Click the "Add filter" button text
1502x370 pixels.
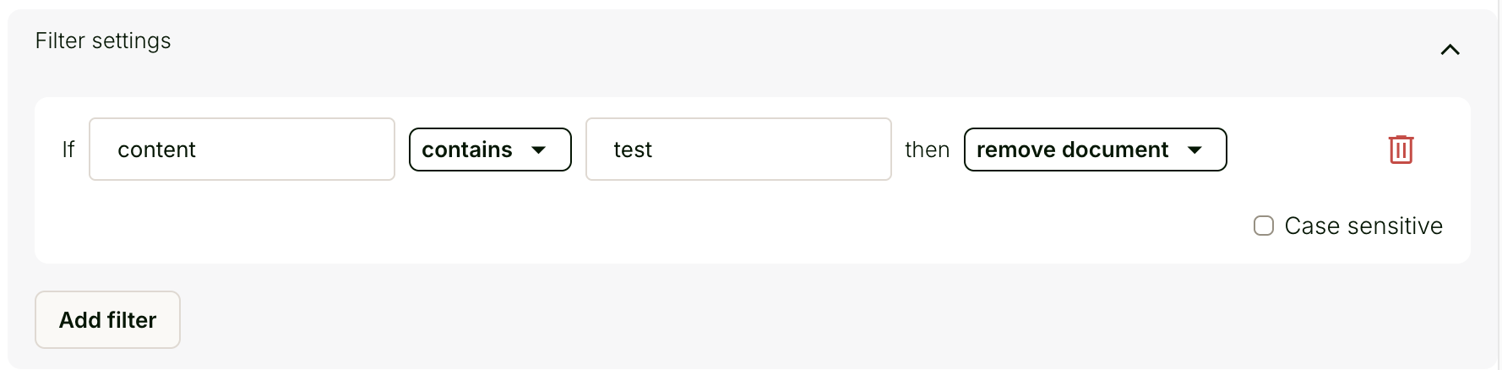point(107,320)
